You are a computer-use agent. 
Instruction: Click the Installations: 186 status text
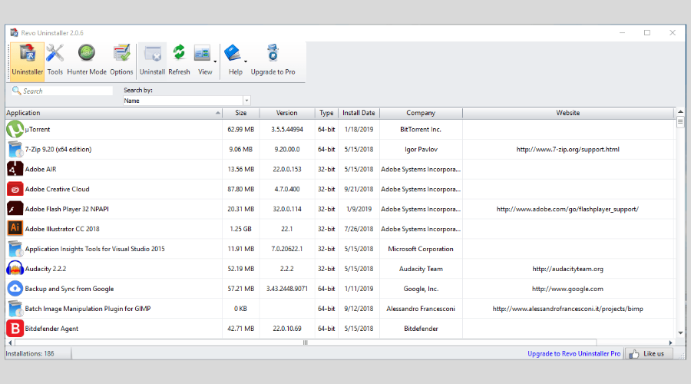pyautogui.click(x=30, y=353)
